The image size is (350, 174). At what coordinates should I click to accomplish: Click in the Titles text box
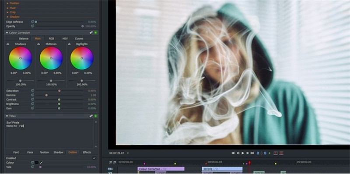tap(49, 134)
